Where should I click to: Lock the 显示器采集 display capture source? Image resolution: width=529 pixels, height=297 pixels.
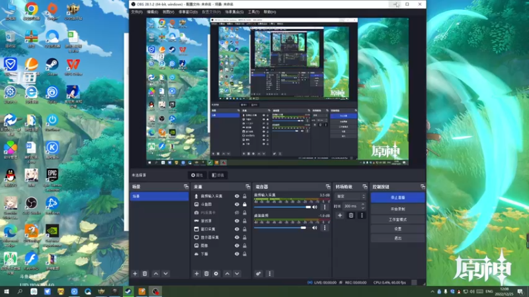pyautogui.click(x=245, y=238)
